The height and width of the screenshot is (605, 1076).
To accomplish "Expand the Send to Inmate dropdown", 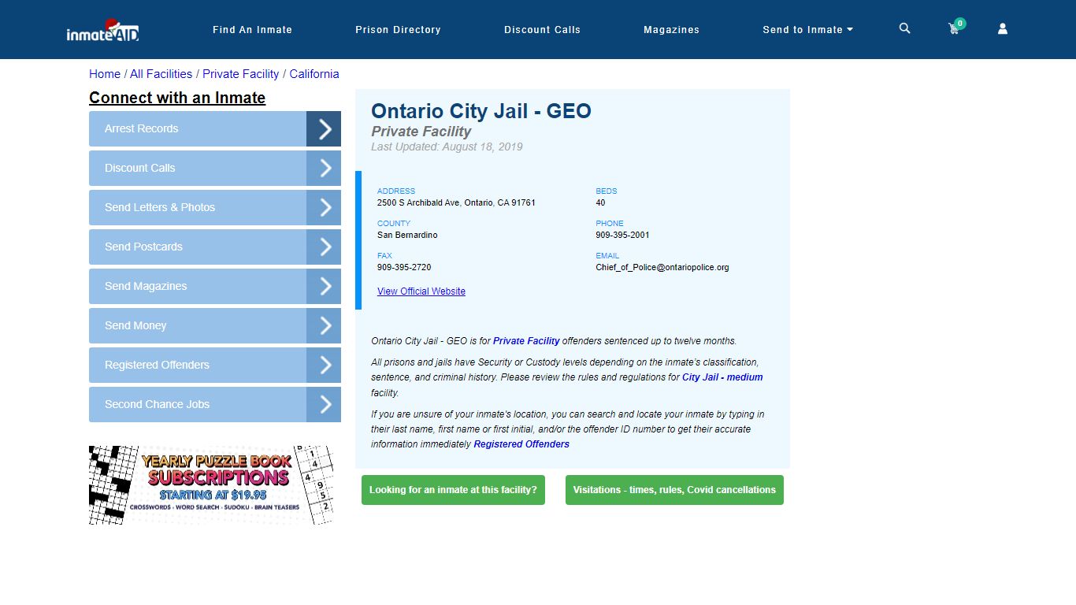I will pos(807,30).
